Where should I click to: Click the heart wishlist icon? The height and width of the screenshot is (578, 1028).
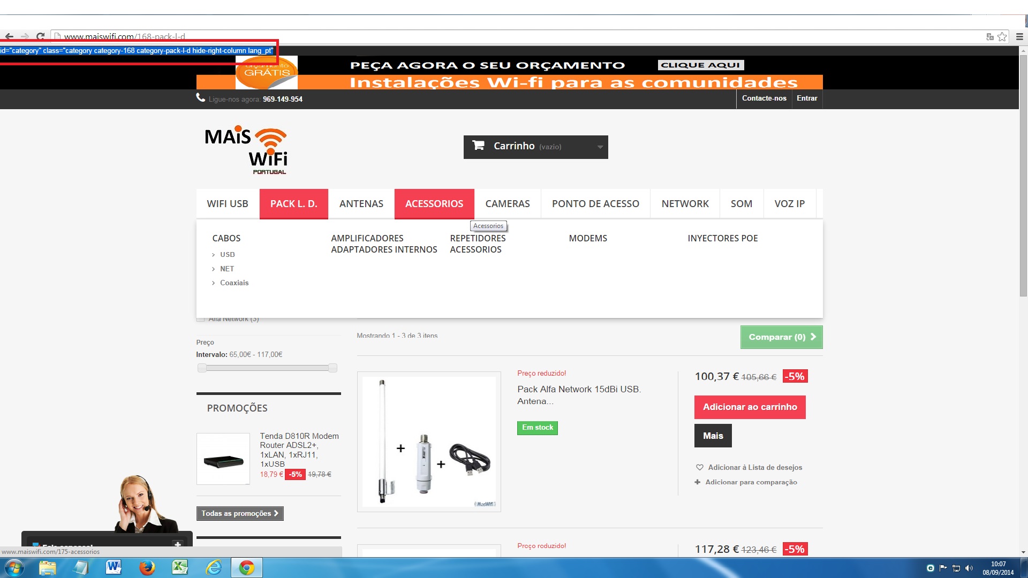pyautogui.click(x=699, y=467)
